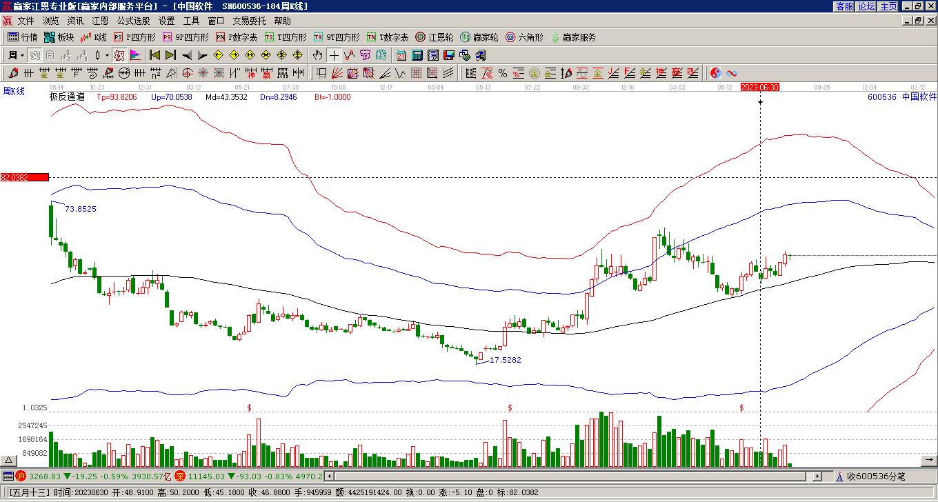Open the 六角形 hexagon tool
Image resolution: width=938 pixels, height=502 pixels.
(x=524, y=37)
